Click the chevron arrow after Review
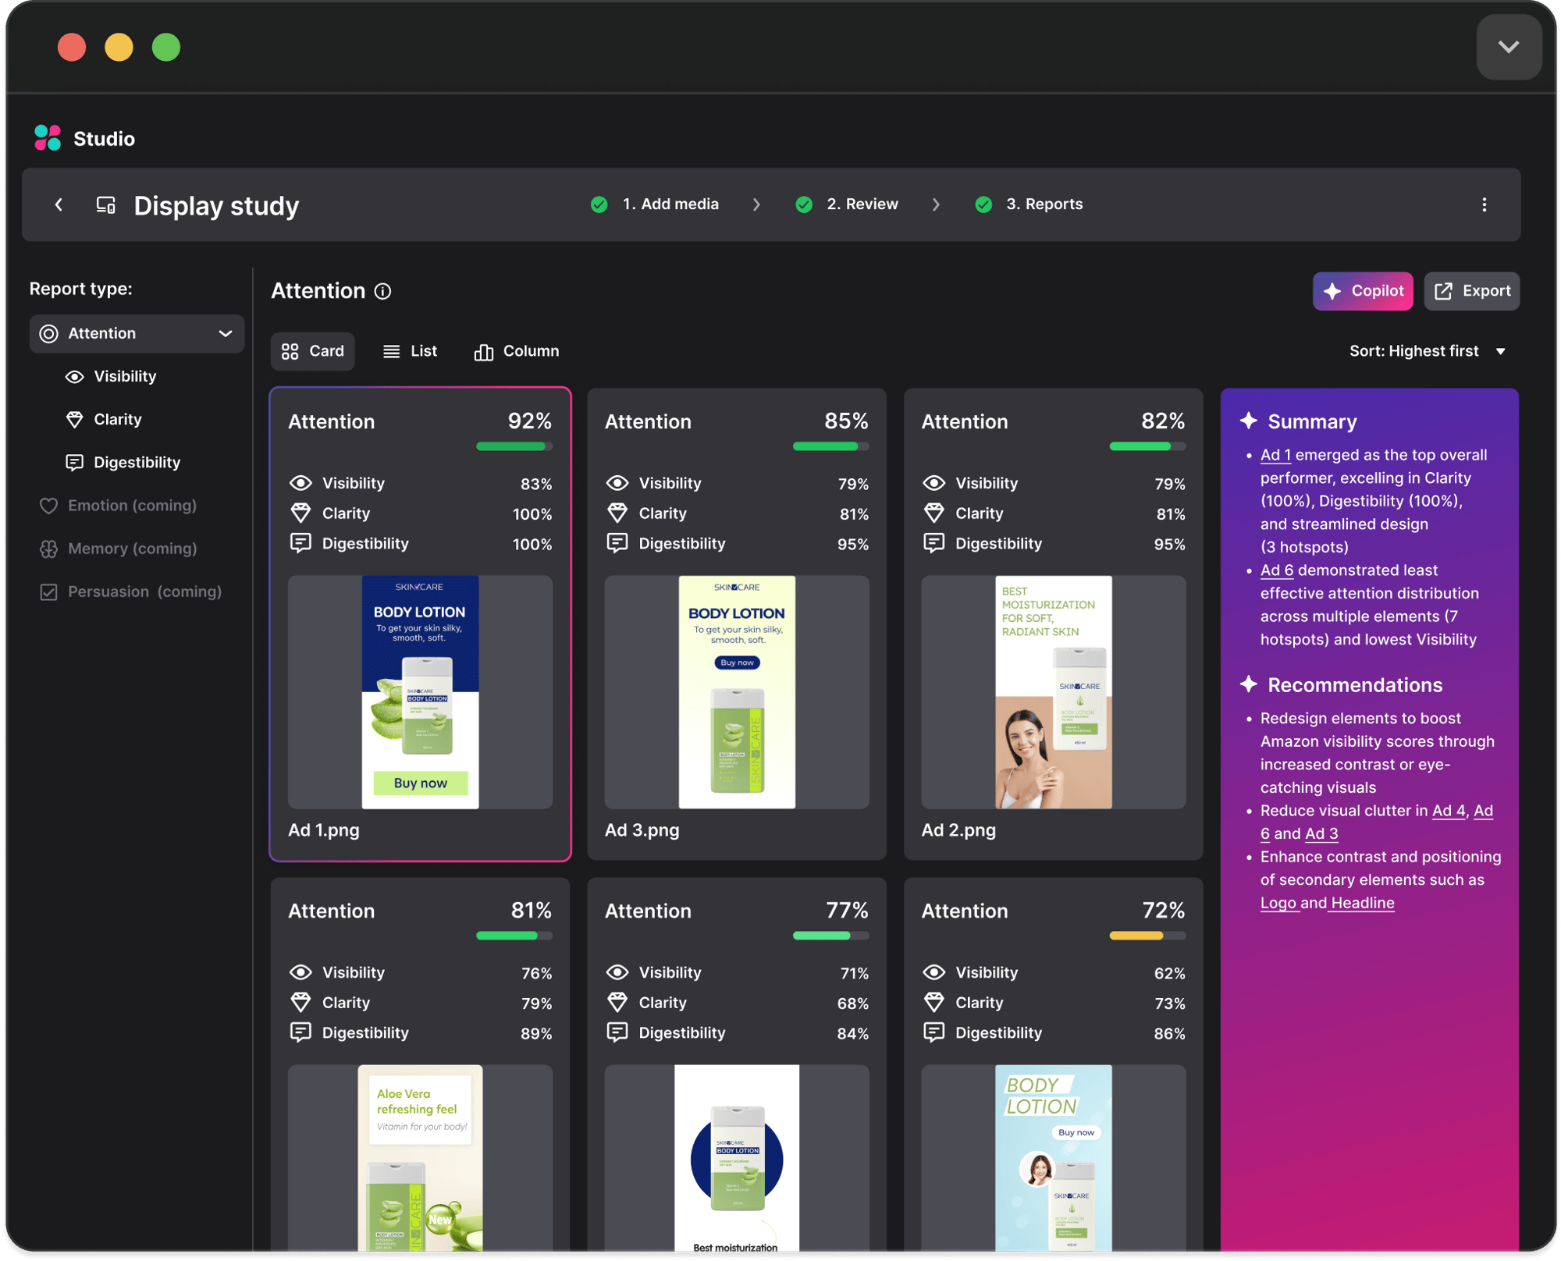This screenshot has height=1261, width=1561. [935, 204]
